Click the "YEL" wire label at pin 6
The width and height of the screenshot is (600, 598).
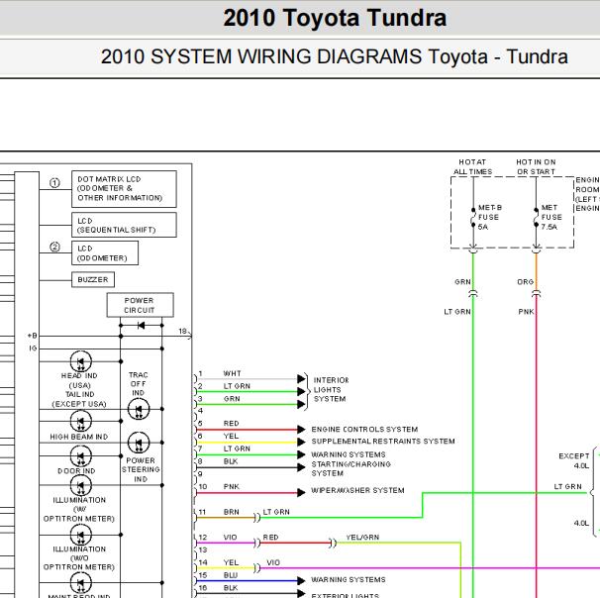pyautogui.click(x=231, y=436)
